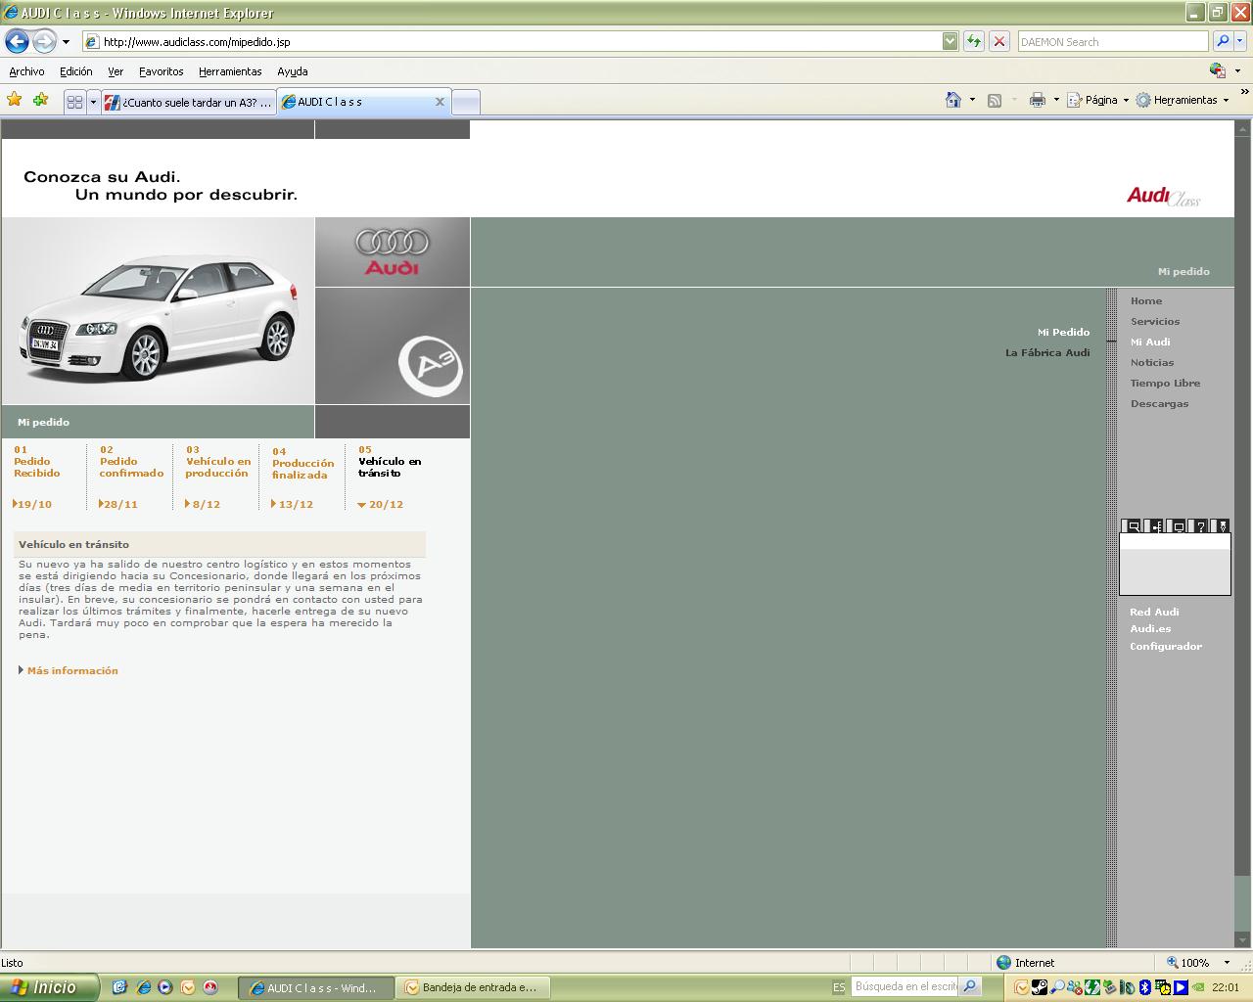Open the Quick Tabs grid icon

74,102
